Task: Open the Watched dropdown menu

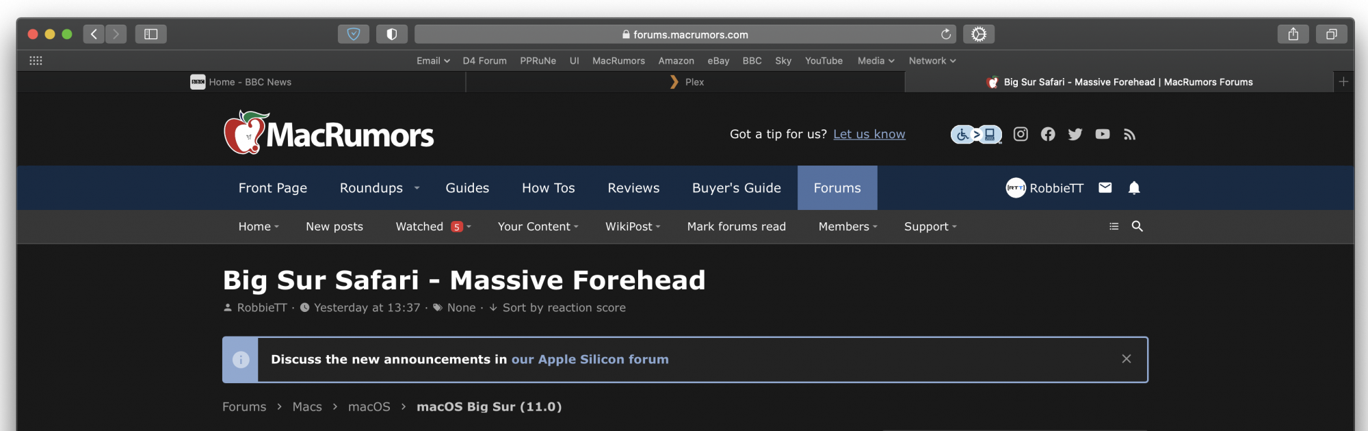Action: 469,226
